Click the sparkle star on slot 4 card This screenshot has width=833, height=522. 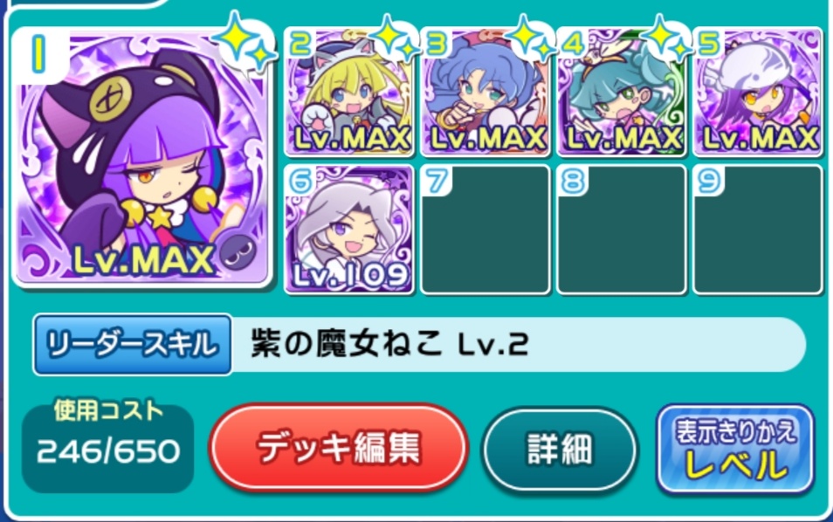coord(667,36)
